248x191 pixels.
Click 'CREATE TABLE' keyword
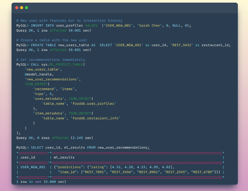[x=43, y=45]
